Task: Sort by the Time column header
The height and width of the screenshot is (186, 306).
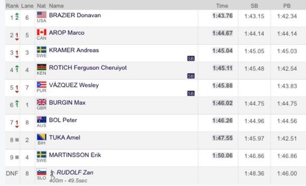Action: [x=222, y=6]
